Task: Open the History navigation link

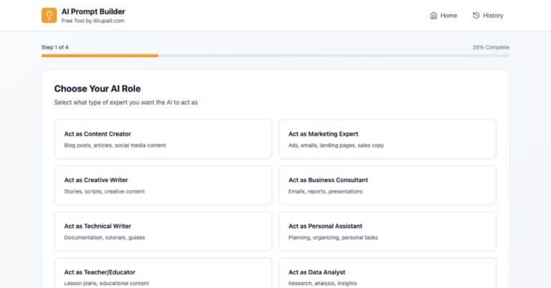Action: pyautogui.click(x=488, y=16)
